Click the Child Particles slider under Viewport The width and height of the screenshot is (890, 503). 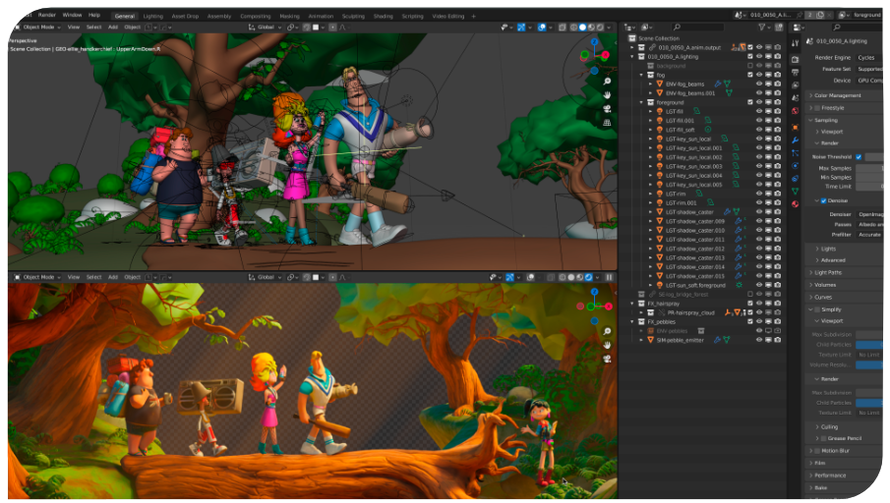(869, 345)
